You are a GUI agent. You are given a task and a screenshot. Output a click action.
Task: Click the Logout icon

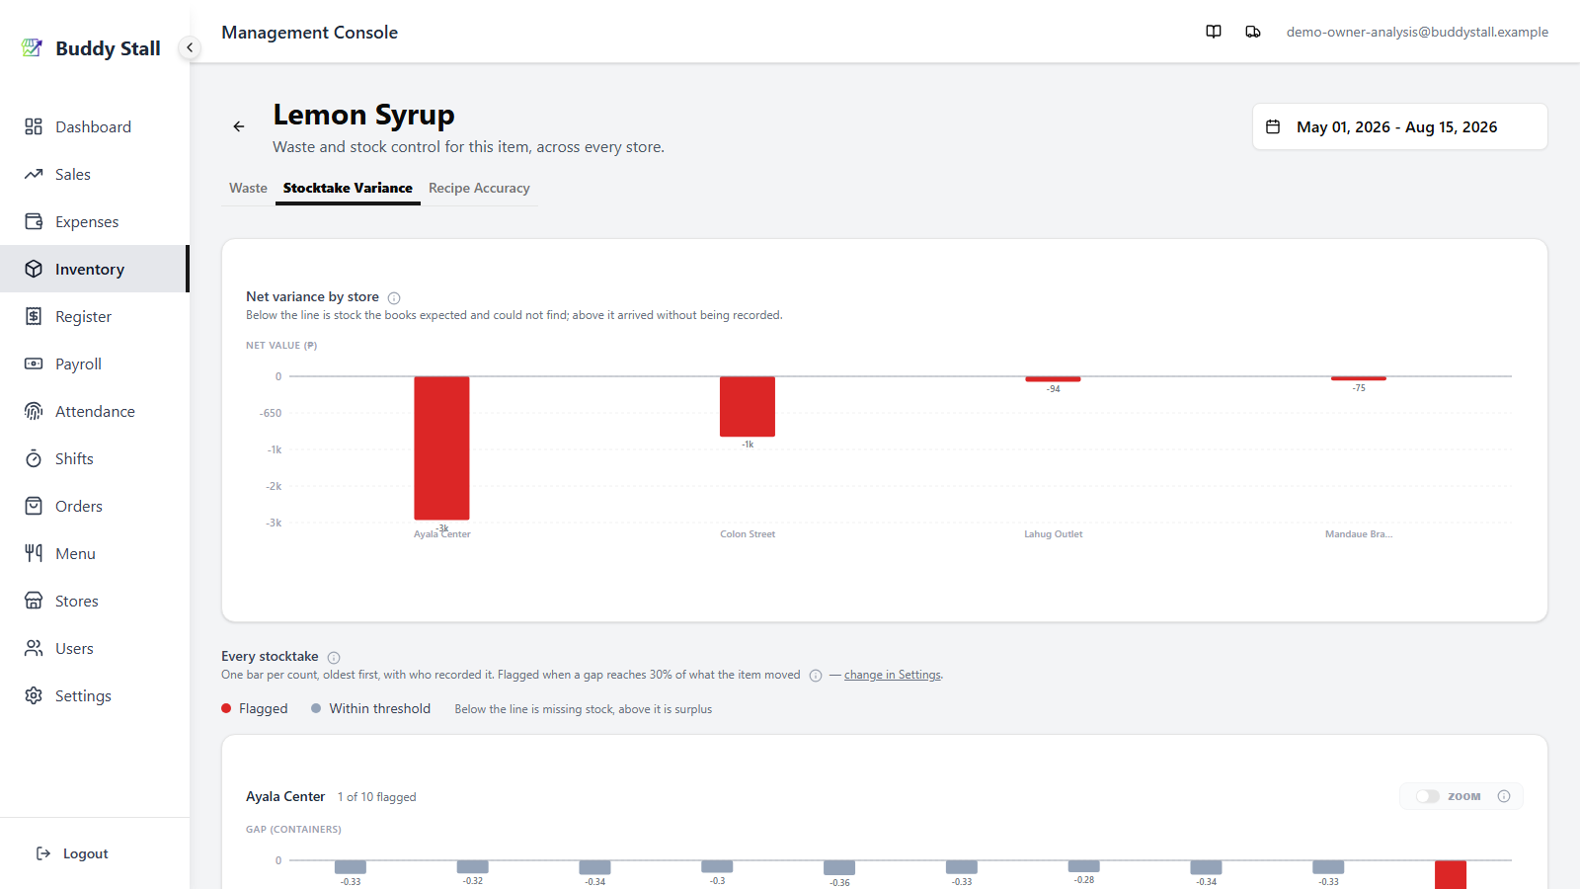click(x=43, y=853)
